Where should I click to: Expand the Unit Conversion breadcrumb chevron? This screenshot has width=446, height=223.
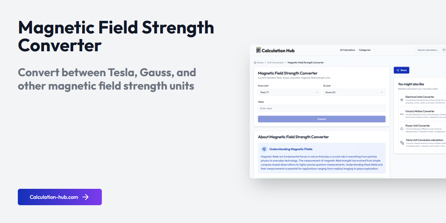[286, 62]
